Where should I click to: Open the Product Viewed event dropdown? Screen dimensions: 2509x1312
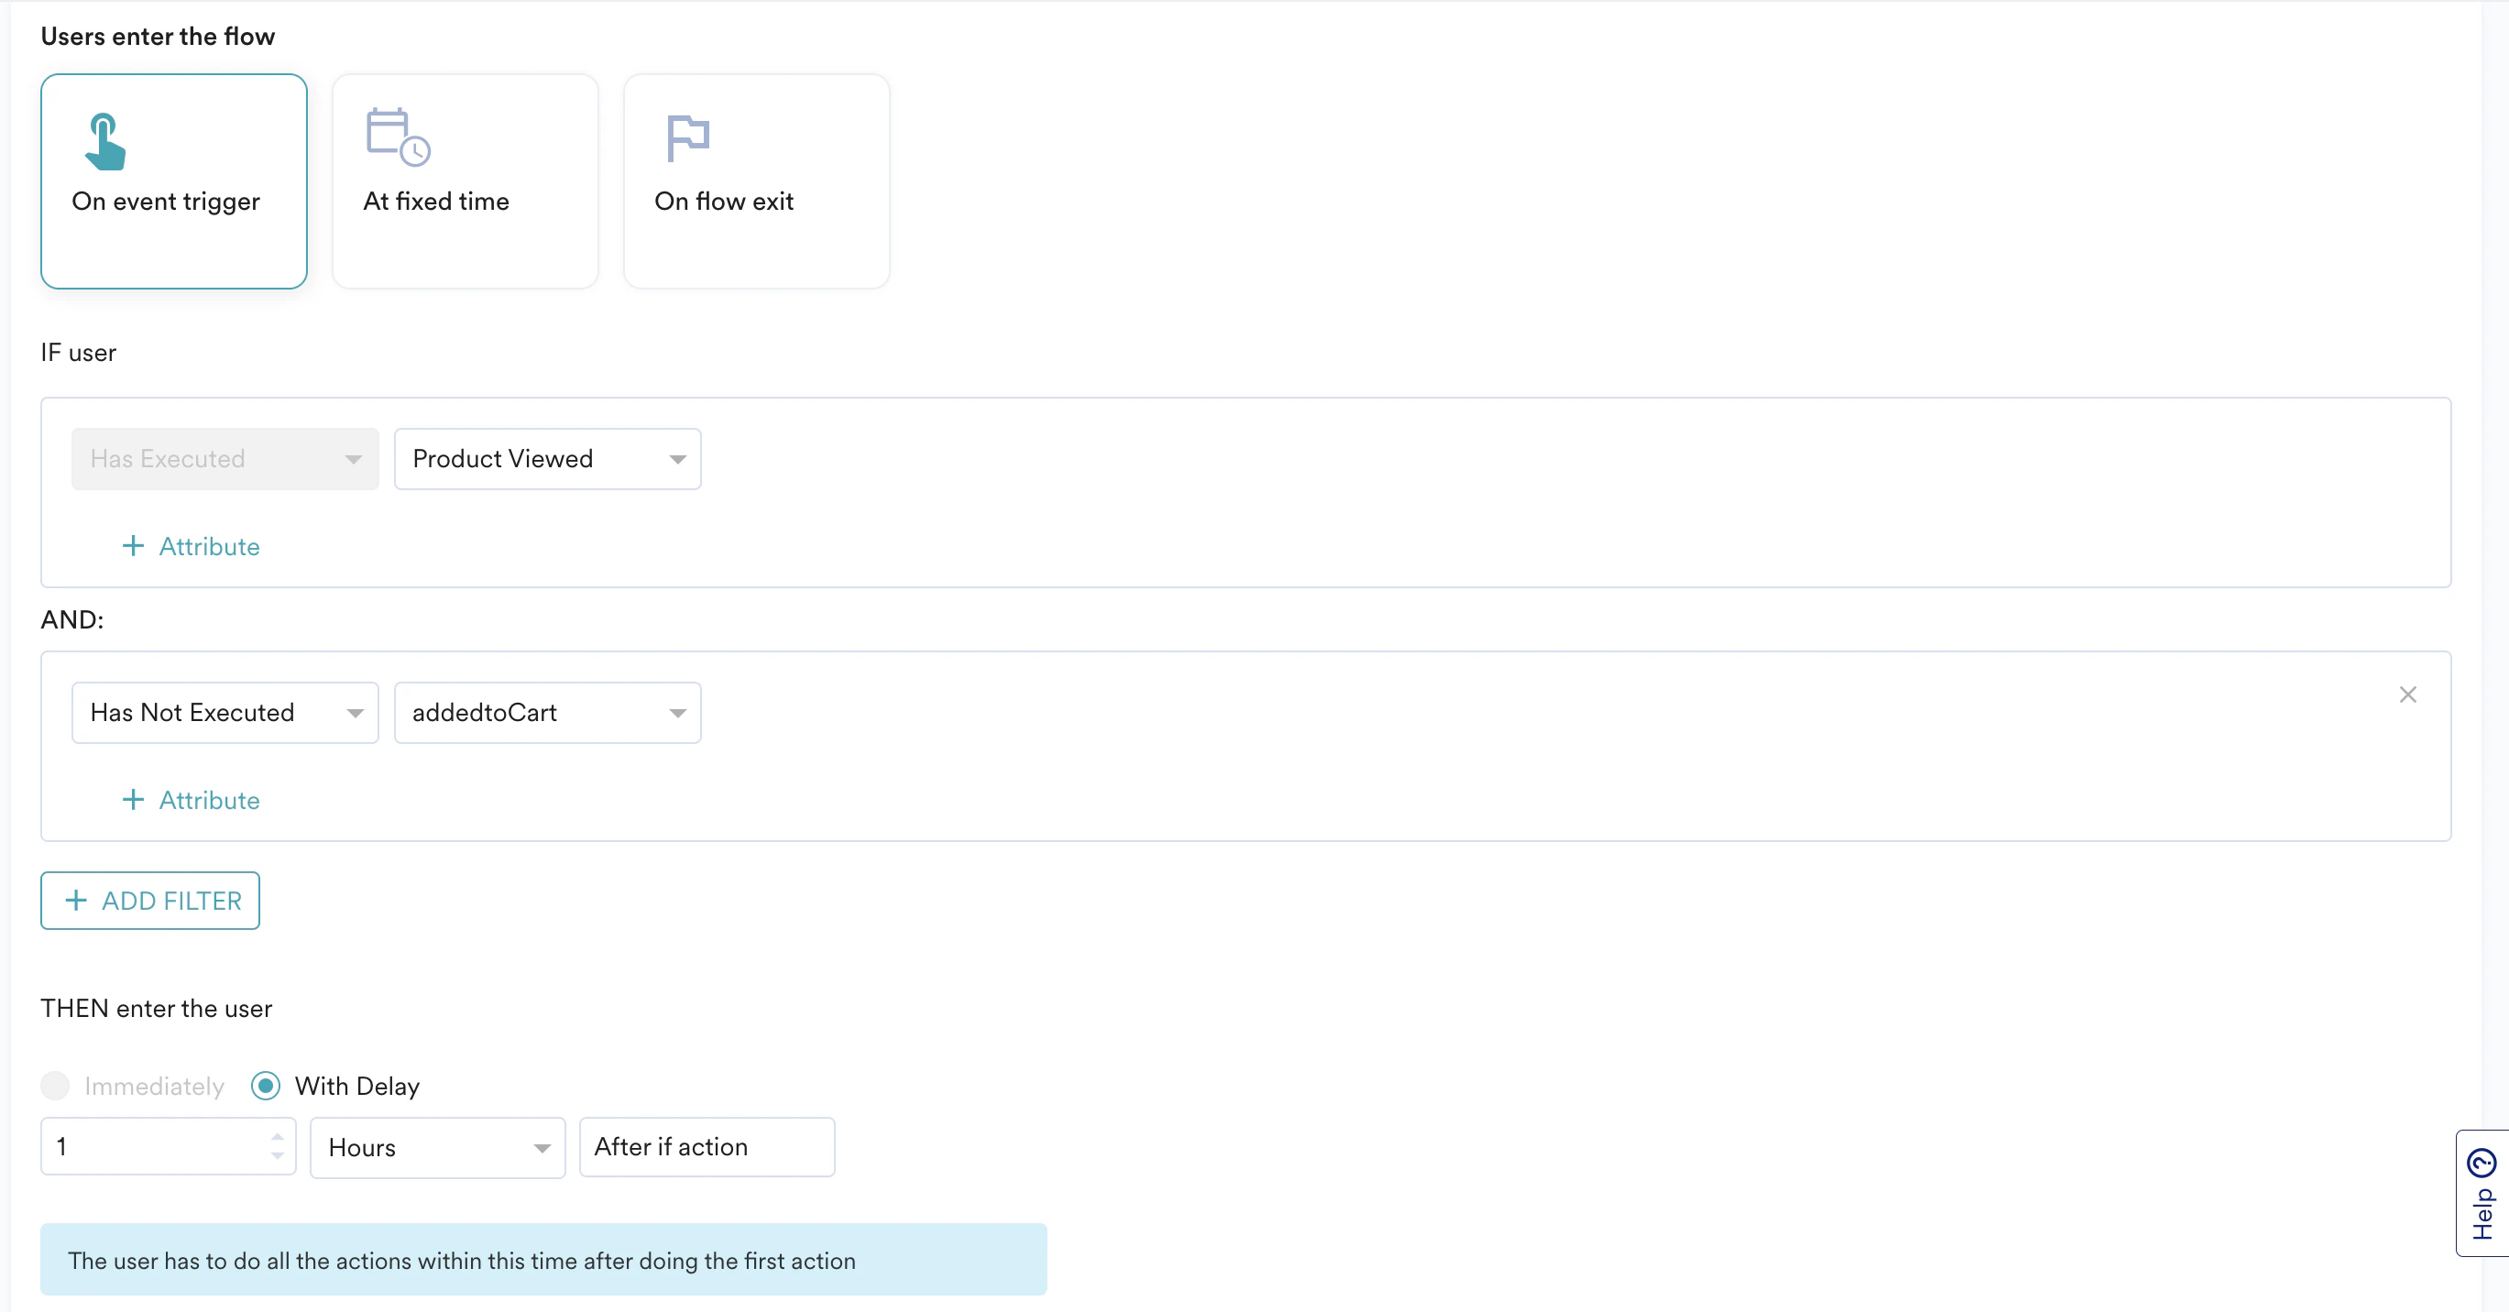click(x=547, y=459)
